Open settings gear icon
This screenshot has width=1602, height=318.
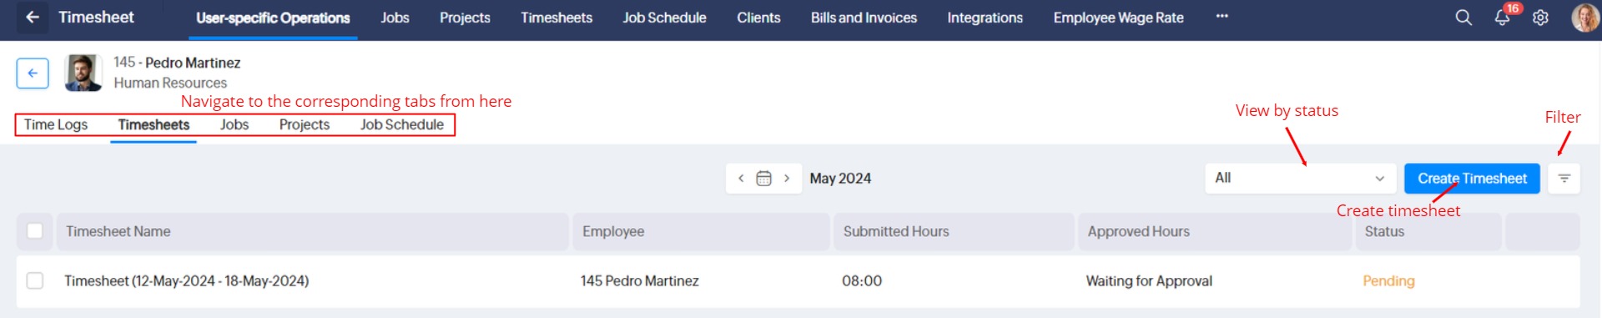click(1540, 18)
